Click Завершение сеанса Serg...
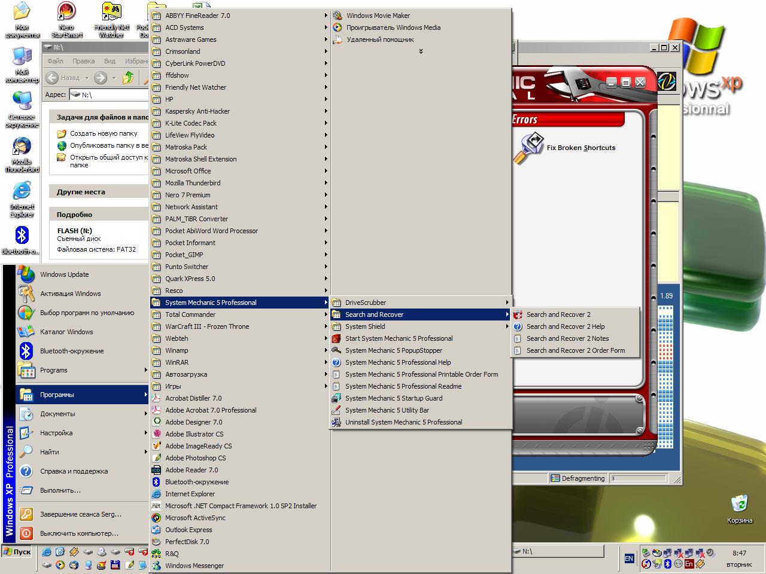 (x=83, y=514)
